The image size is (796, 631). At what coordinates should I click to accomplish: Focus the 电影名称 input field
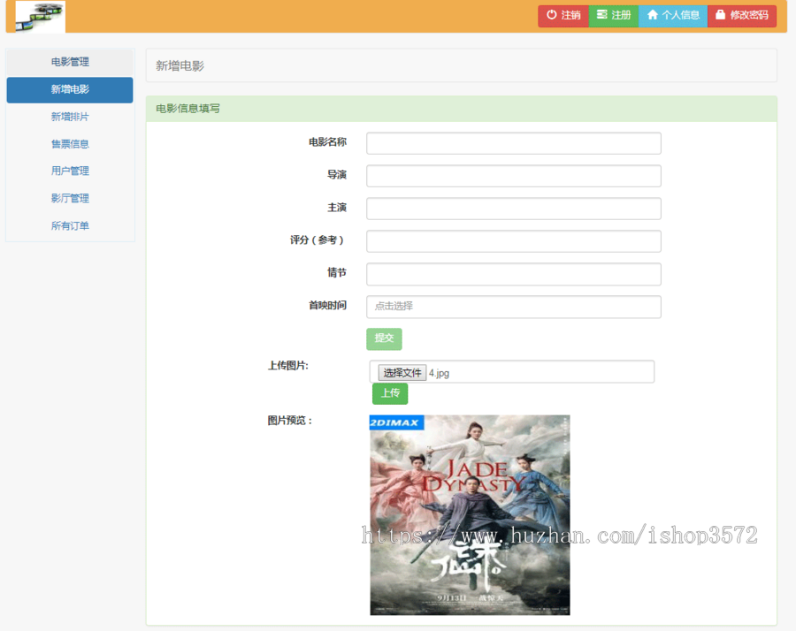pyautogui.click(x=514, y=143)
